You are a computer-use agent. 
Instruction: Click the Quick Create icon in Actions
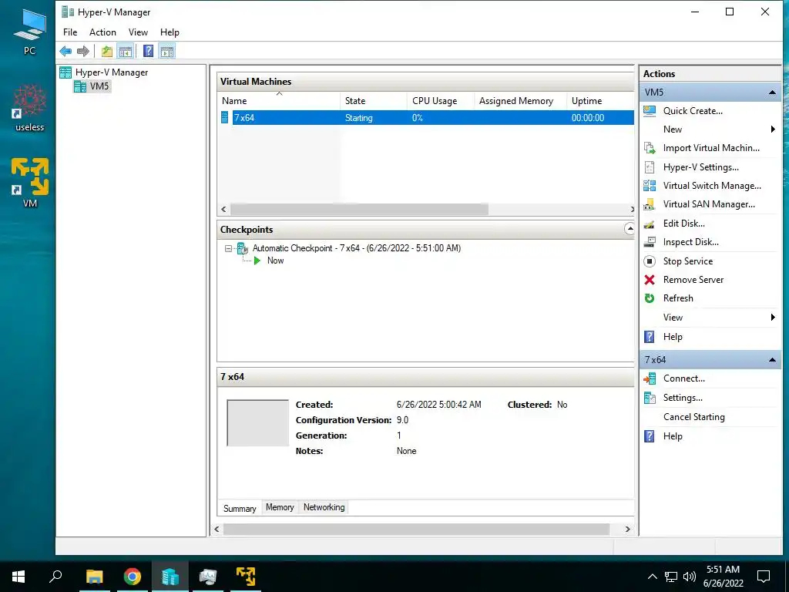(x=650, y=111)
